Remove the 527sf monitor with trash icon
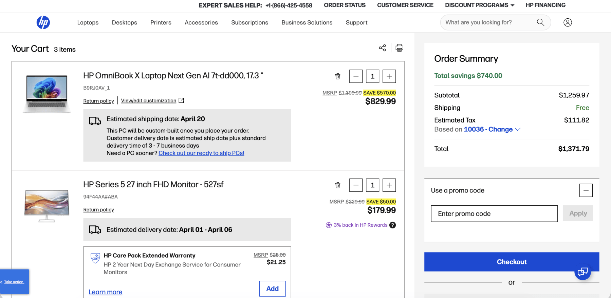This screenshot has height=298, width=611. (338, 185)
